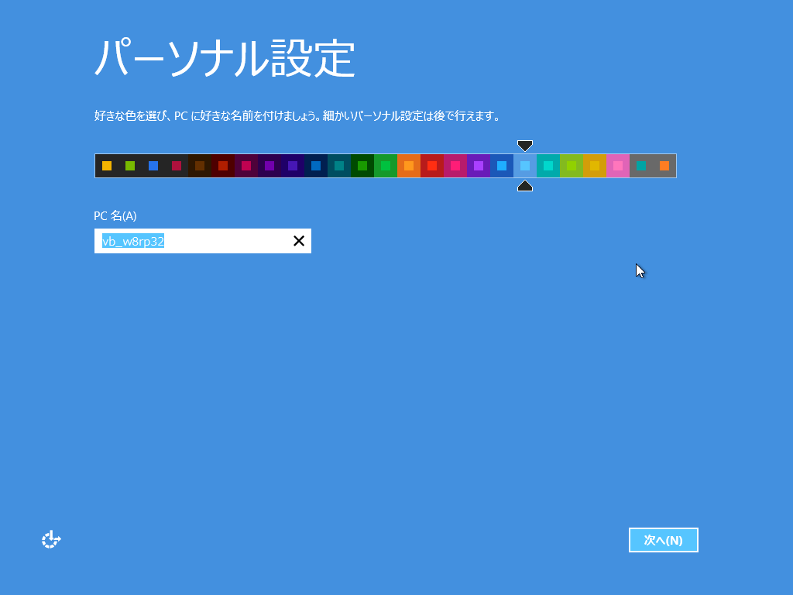Choose the light pink color swatch
Screen dimensions: 793x595
pyautogui.click(x=618, y=166)
